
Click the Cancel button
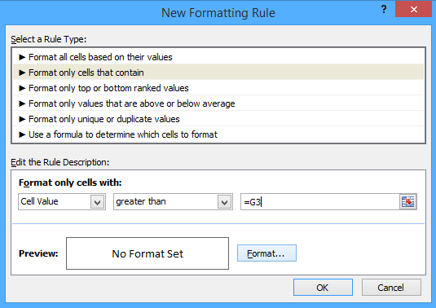tap(391, 288)
